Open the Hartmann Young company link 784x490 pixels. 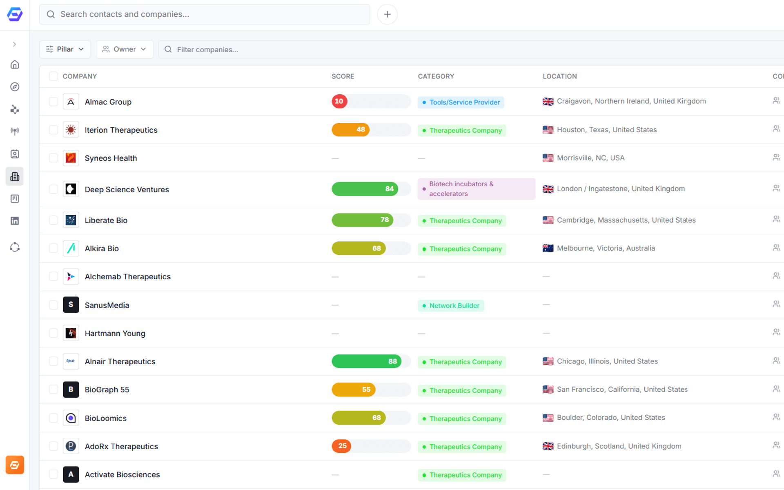click(115, 333)
